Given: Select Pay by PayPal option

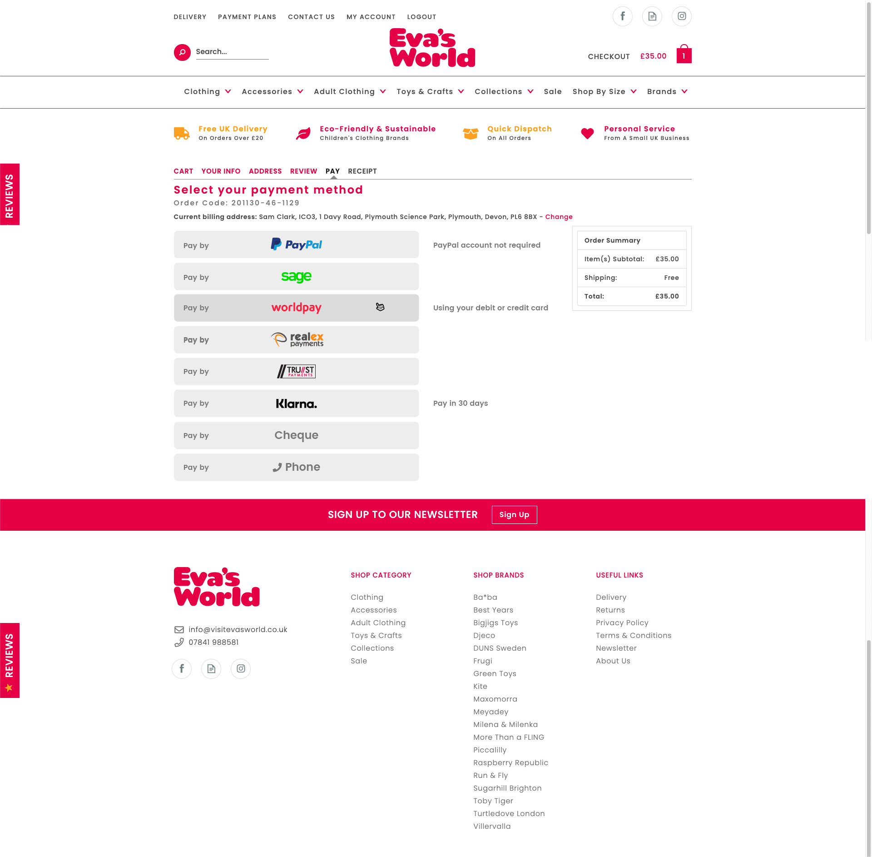Looking at the screenshot, I should coord(296,245).
